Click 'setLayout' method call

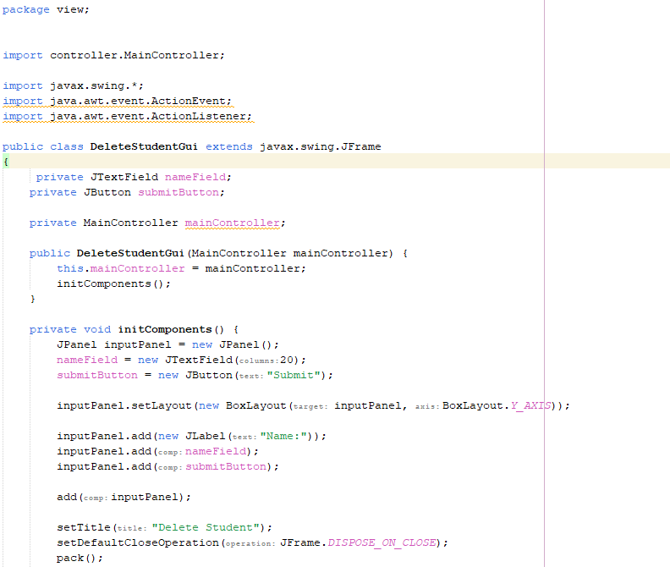(x=161, y=406)
